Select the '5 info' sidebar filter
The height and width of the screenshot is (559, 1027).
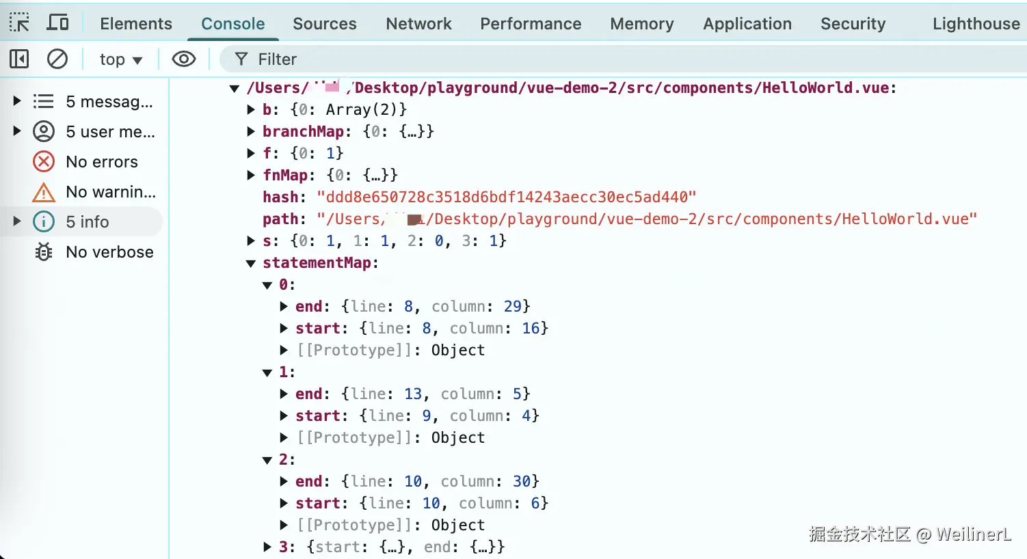point(87,222)
